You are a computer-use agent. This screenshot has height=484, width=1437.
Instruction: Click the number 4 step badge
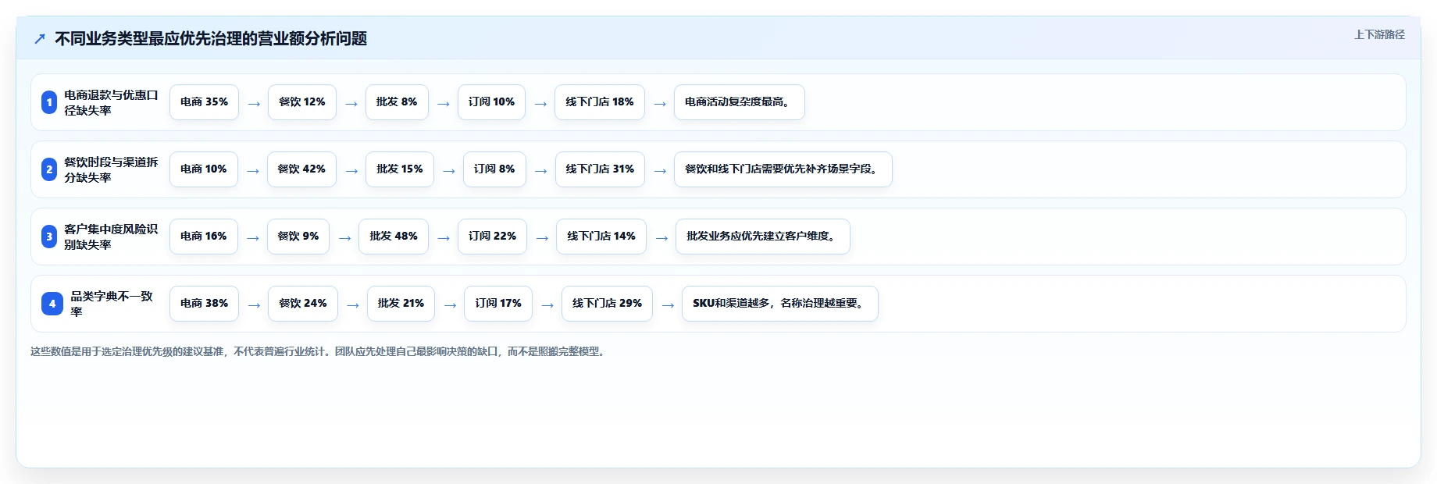(x=52, y=304)
